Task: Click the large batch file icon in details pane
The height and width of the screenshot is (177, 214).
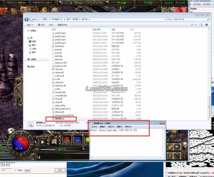Action: [x=30, y=124]
